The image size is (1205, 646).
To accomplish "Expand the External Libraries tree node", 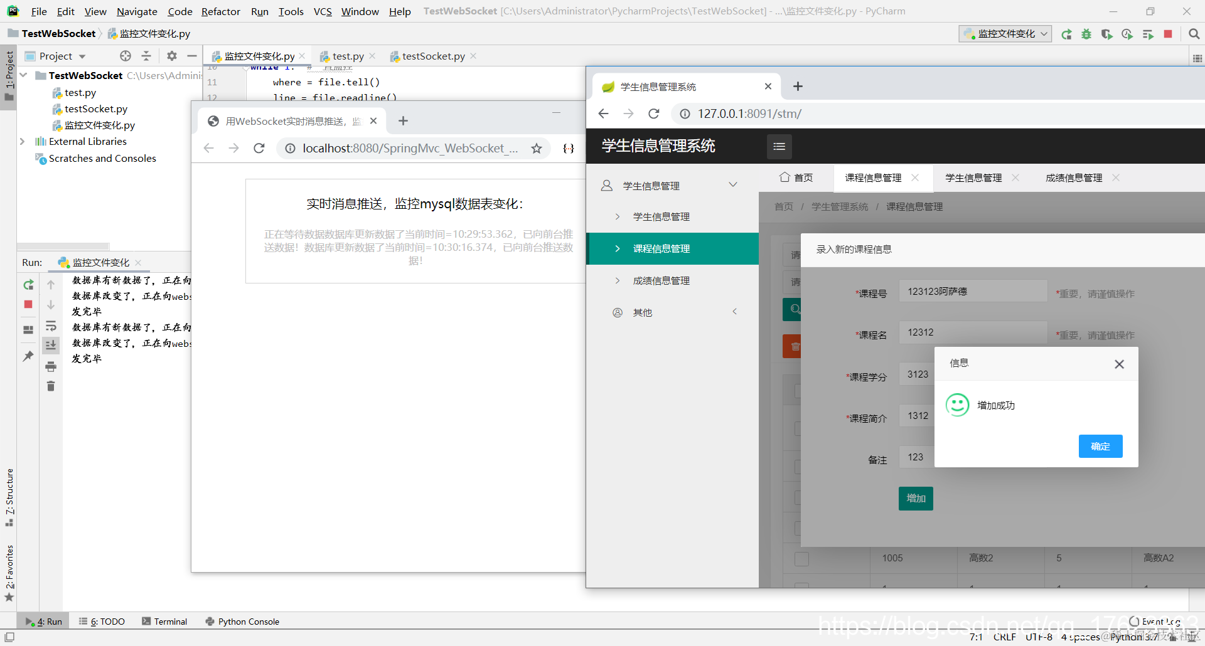I will coord(22,141).
